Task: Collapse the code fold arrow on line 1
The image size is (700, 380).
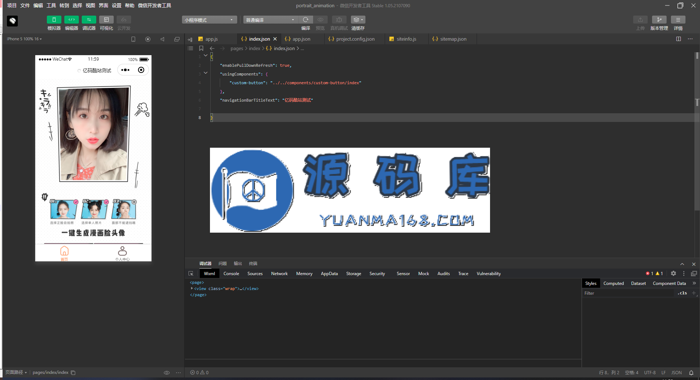Action: (206, 56)
